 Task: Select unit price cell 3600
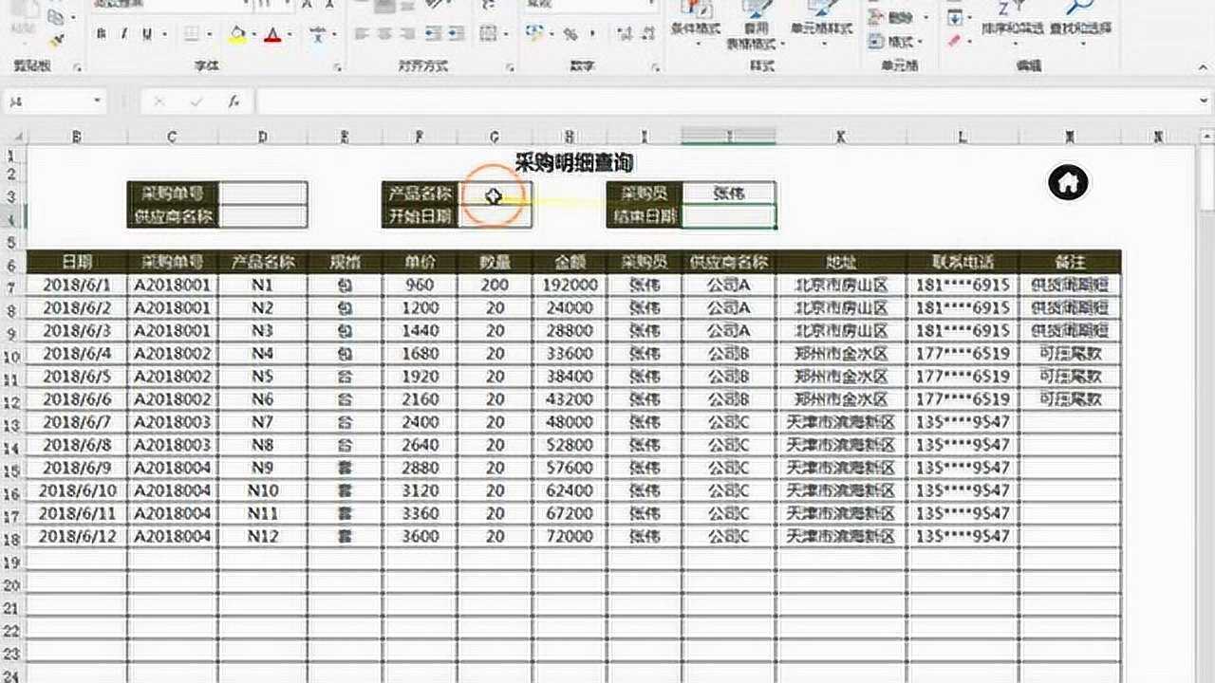pyautogui.click(x=421, y=536)
